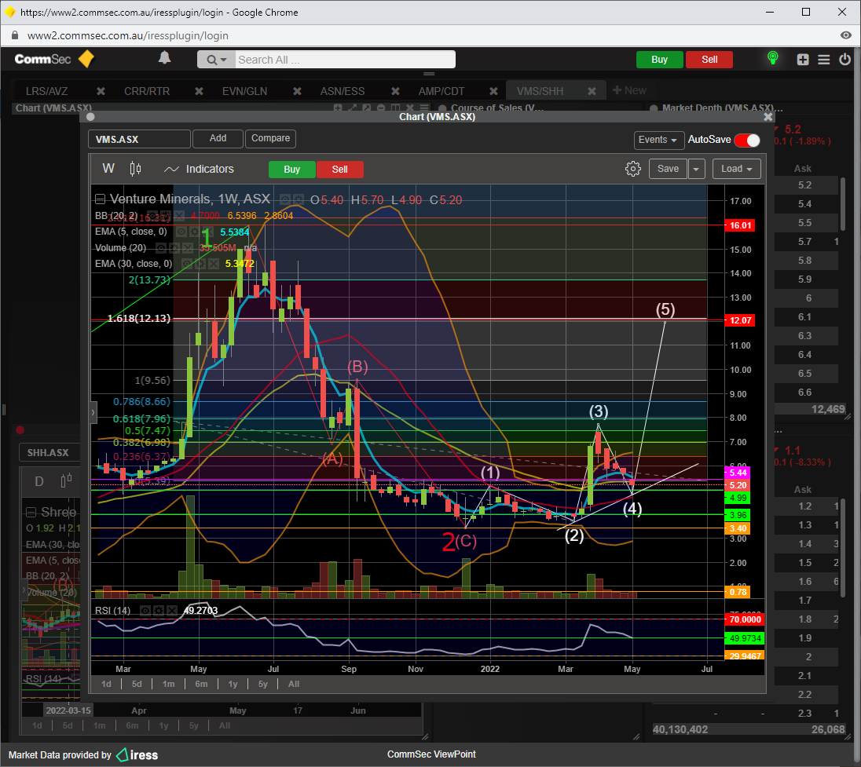
Task: Close the VMS/SHH tab
Action: (592, 91)
